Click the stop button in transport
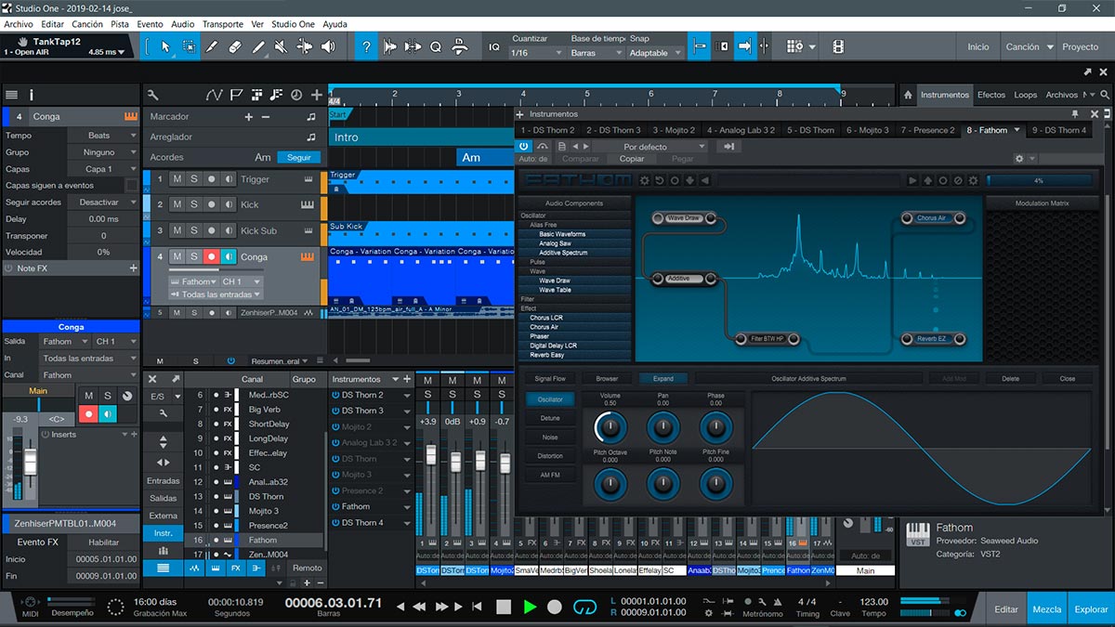 (x=504, y=607)
